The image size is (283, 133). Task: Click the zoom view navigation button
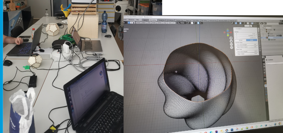231,38
